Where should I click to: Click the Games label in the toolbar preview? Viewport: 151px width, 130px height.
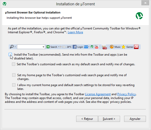click(130, 47)
